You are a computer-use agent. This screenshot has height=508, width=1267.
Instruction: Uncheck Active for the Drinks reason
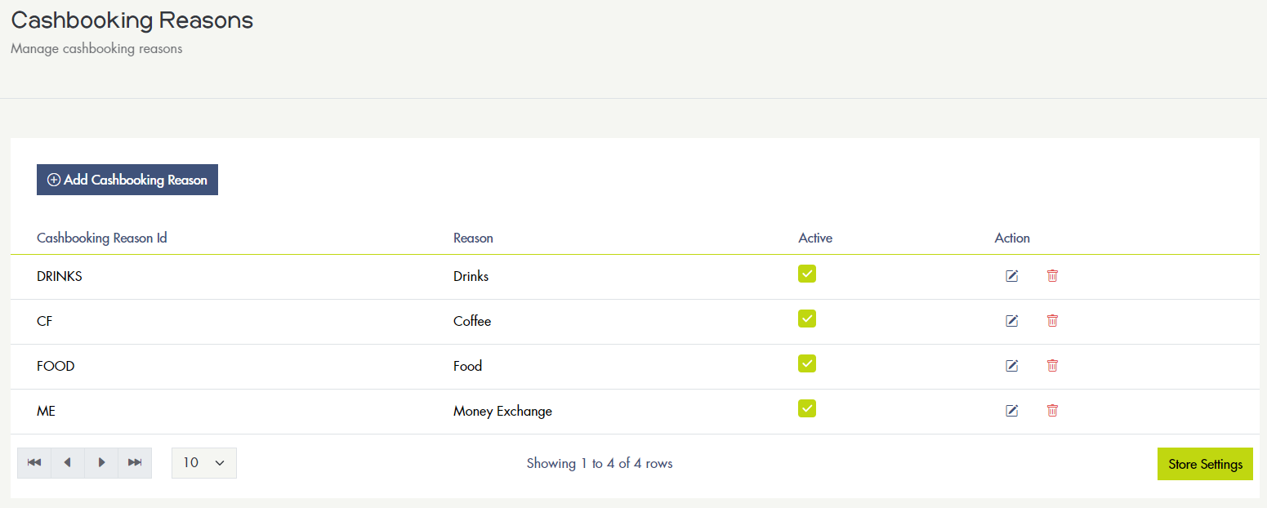click(807, 274)
